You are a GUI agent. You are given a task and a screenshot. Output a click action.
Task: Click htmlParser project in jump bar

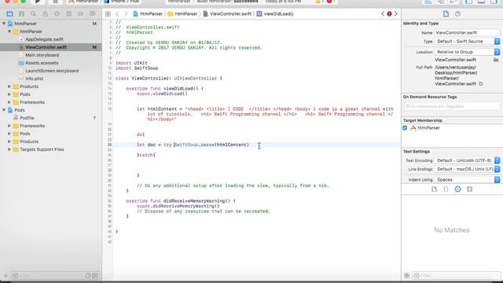[148, 14]
